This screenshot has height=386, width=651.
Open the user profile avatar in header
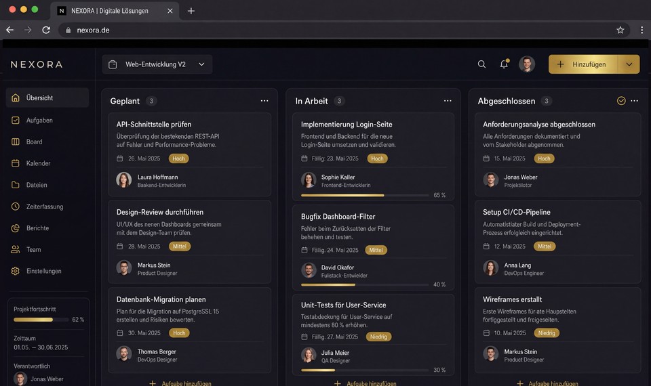[x=527, y=64]
